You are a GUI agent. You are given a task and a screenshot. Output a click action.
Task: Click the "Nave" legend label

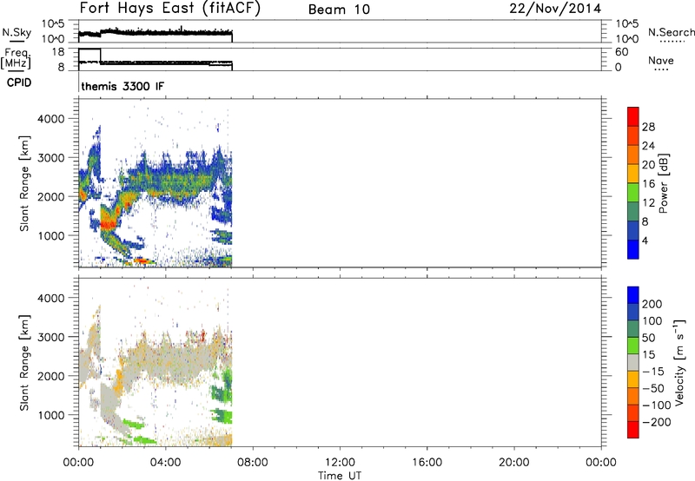coord(661,60)
